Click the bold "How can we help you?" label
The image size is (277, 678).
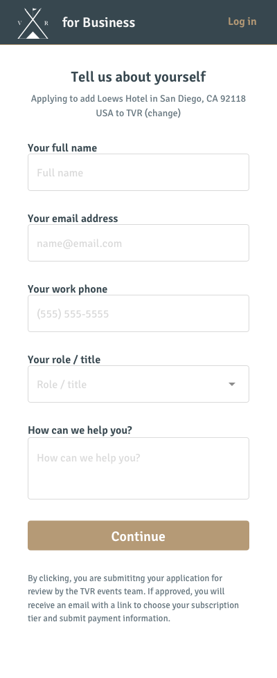(x=80, y=430)
